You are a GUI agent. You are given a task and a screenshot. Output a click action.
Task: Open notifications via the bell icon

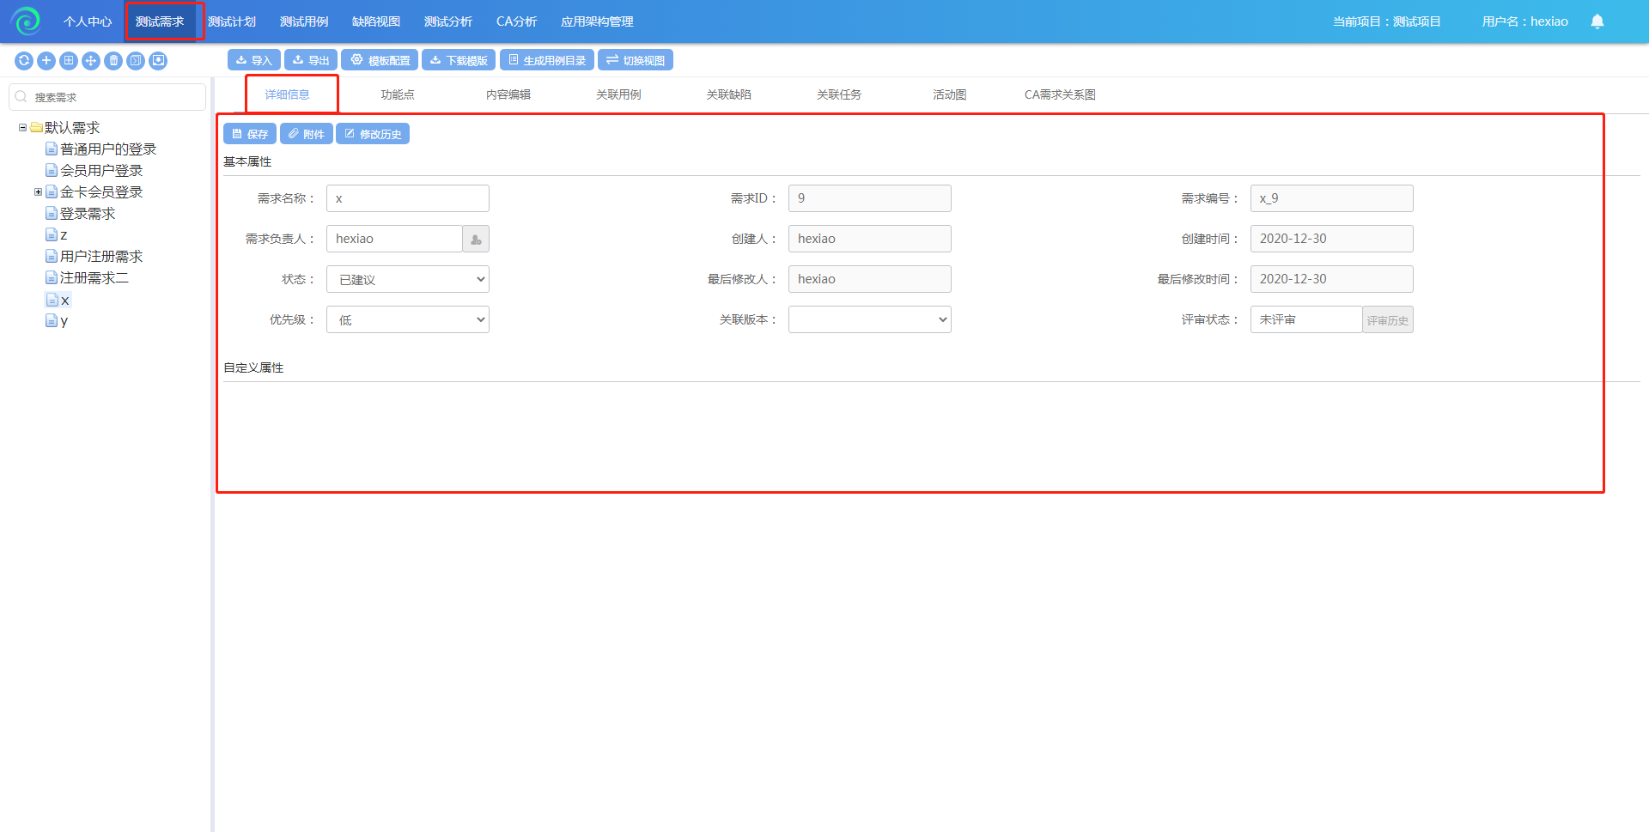click(x=1597, y=21)
